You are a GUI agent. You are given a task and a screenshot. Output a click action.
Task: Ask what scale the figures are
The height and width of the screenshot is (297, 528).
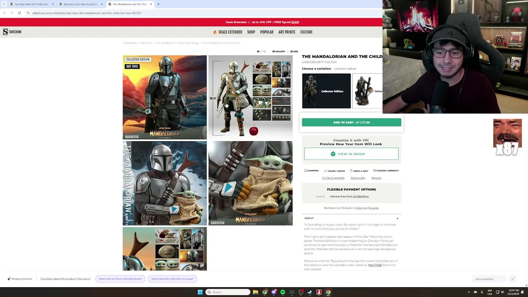(120, 279)
